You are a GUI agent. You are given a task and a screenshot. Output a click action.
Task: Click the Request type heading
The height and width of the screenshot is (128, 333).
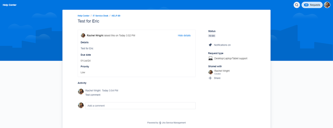coord(216,53)
